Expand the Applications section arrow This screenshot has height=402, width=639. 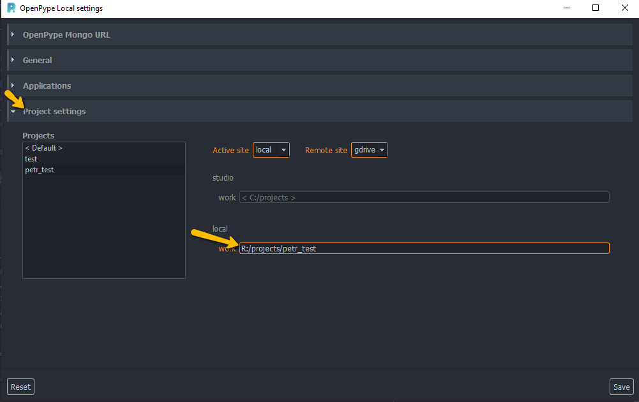[13, 86]
